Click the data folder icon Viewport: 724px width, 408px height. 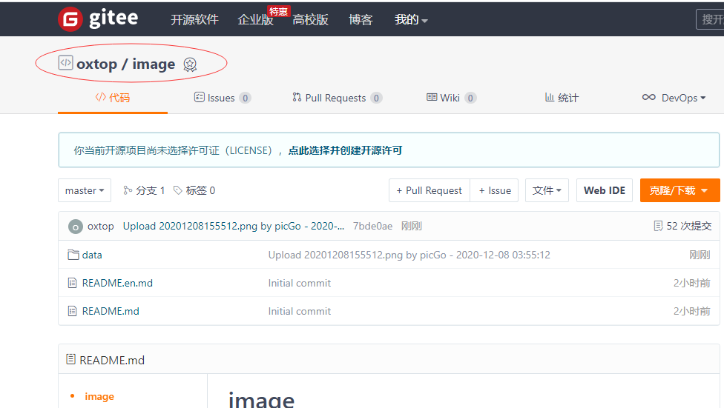(73, 255)
